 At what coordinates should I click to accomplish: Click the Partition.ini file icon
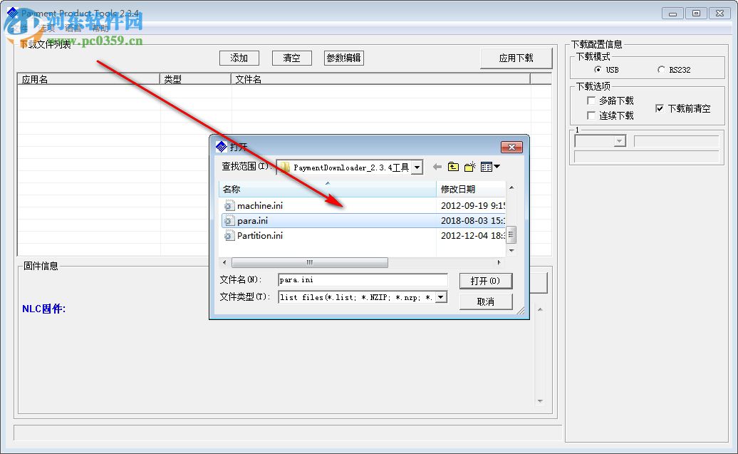coord(229,236)
